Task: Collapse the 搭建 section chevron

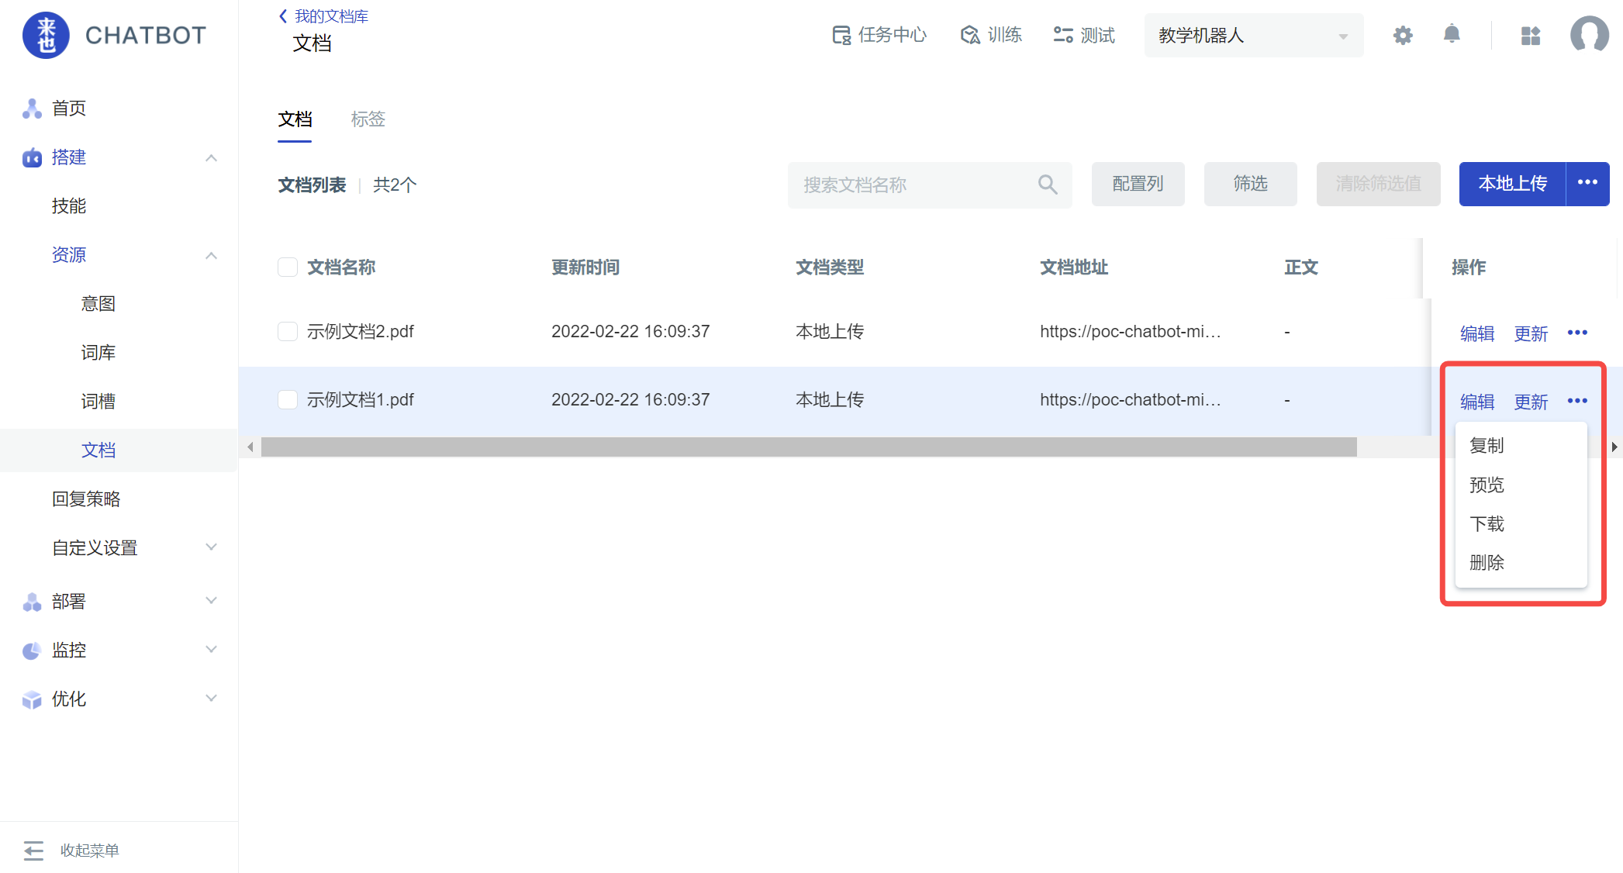Action: (x=211, y=157)
